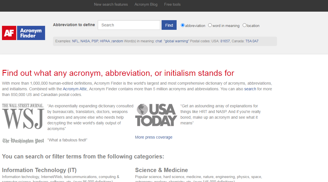Try the NASA example link
The image size is (328, 182).
[85, 41]
